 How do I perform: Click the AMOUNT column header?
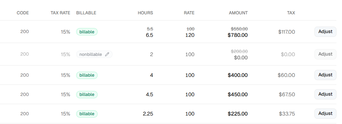pos(238,13)
